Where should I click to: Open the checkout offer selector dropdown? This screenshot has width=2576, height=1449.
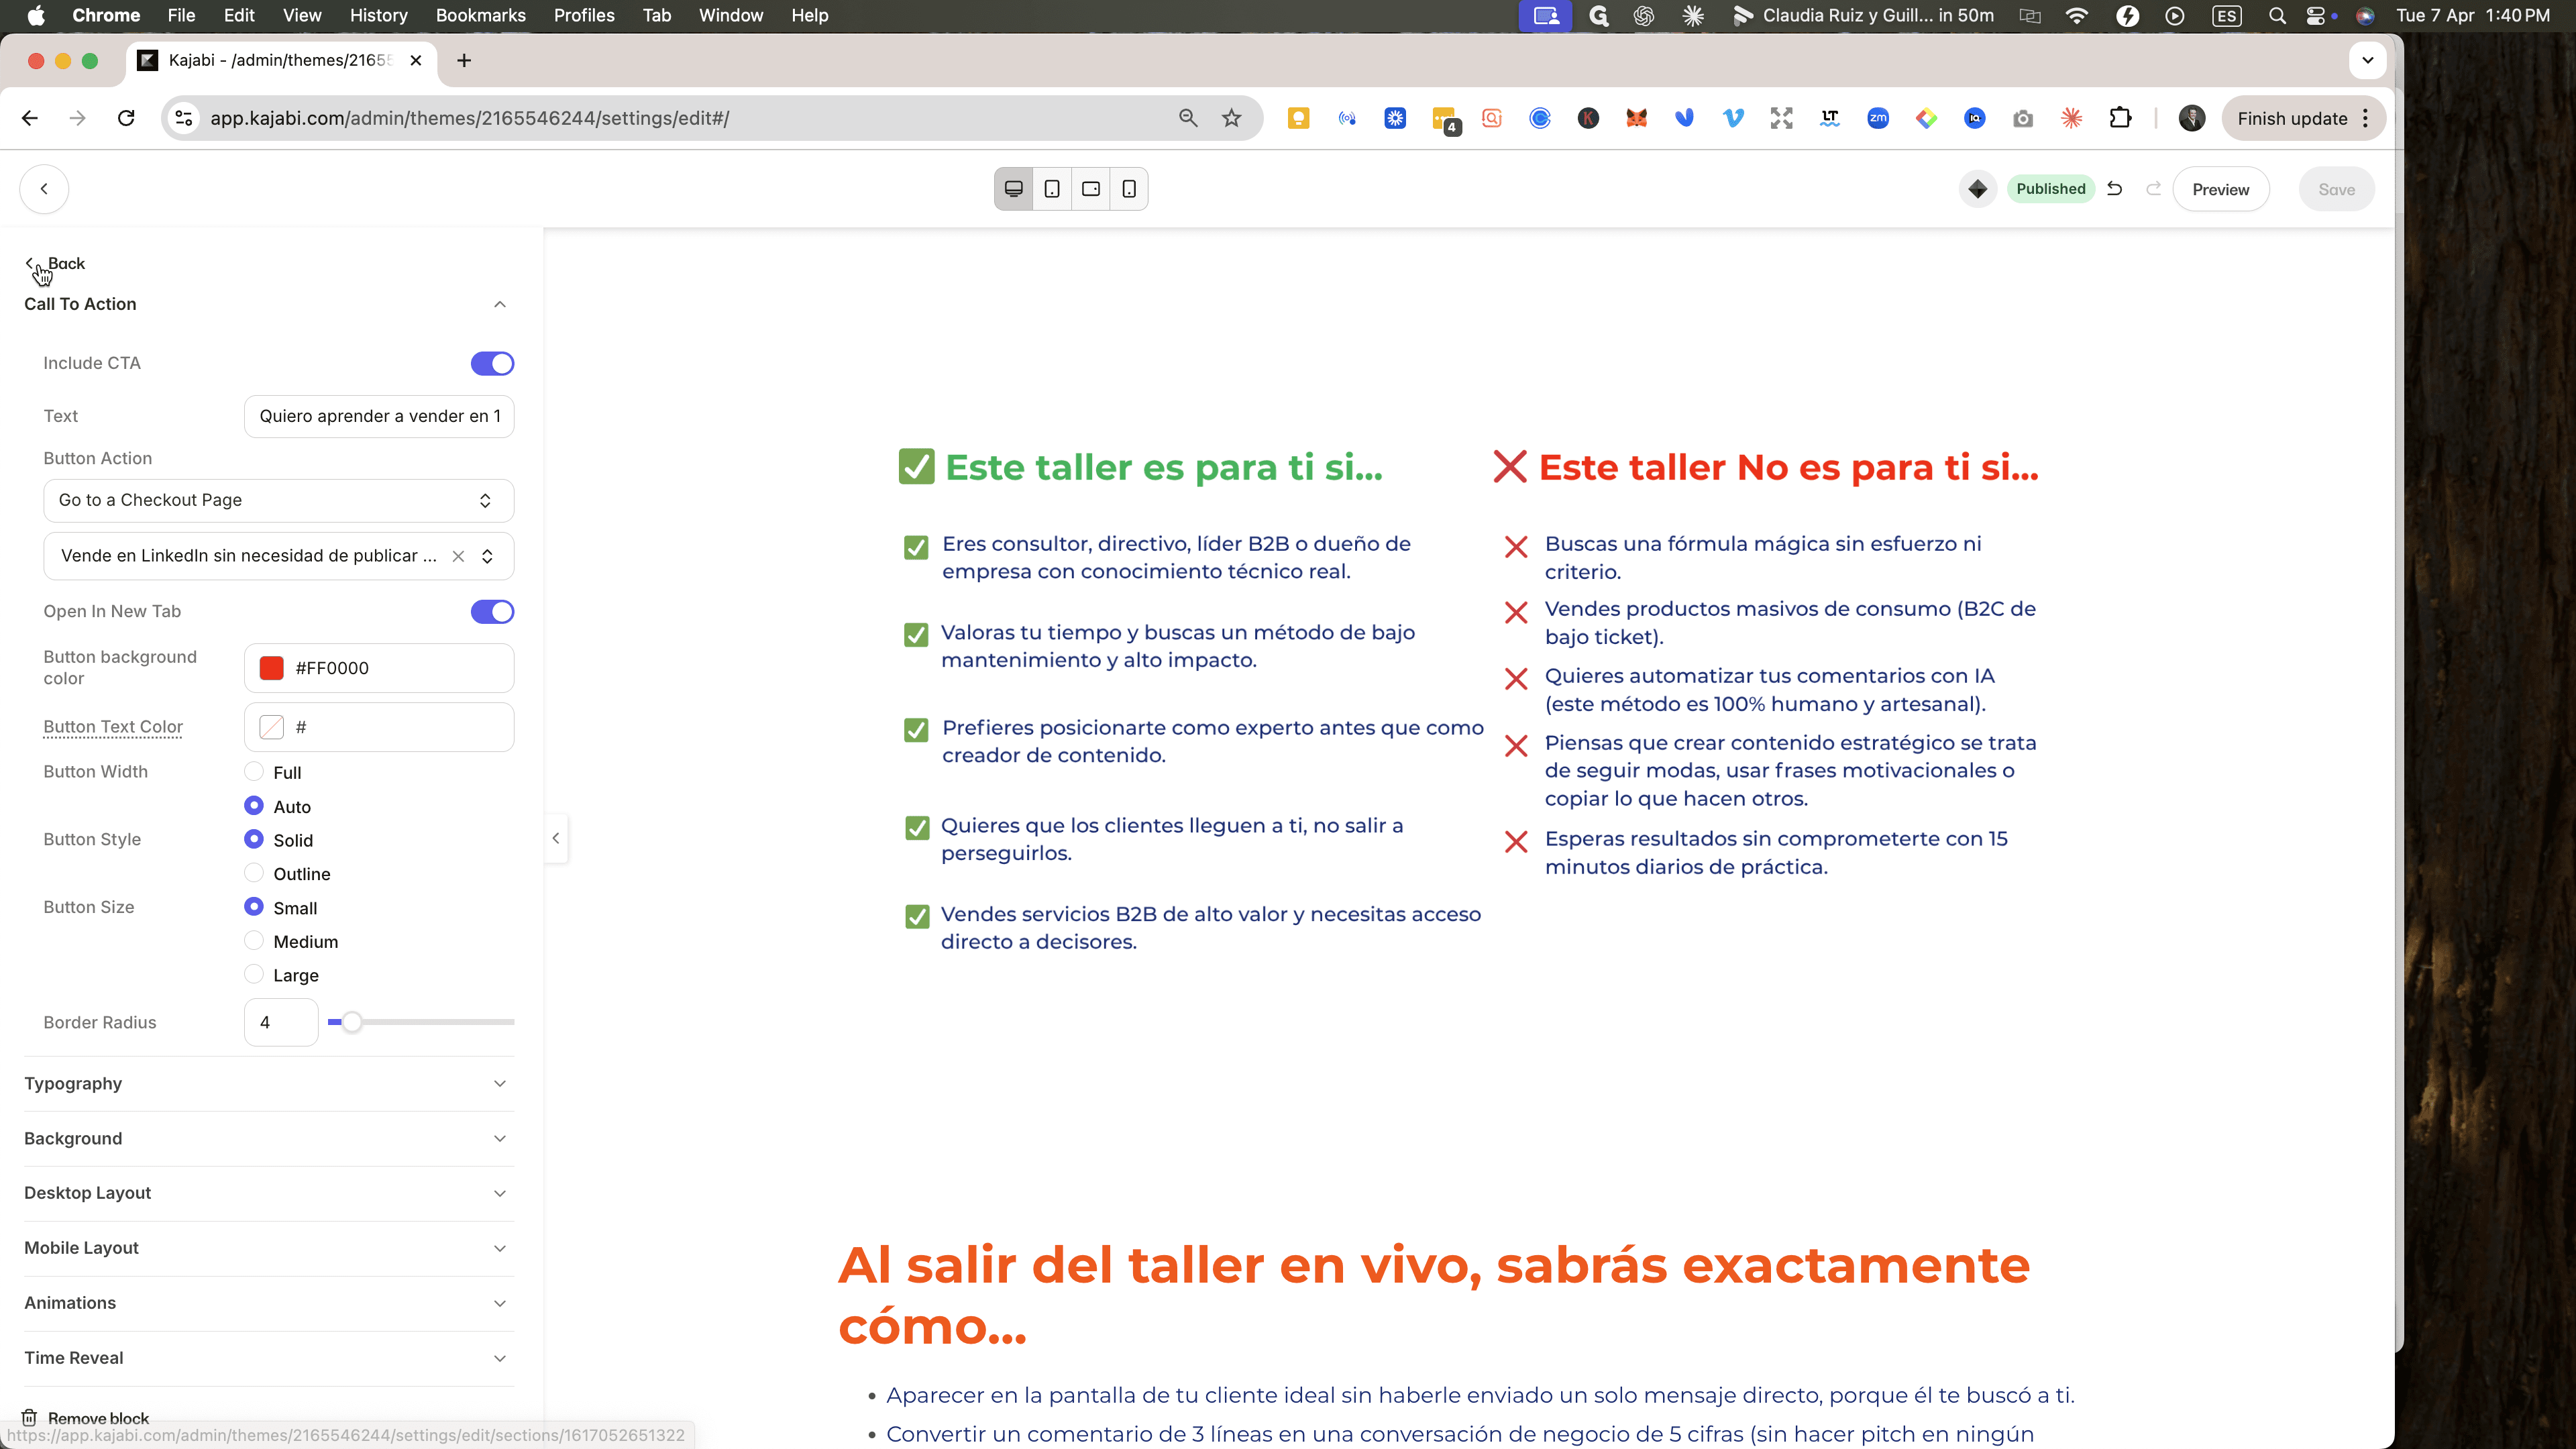tap(487, 556)
